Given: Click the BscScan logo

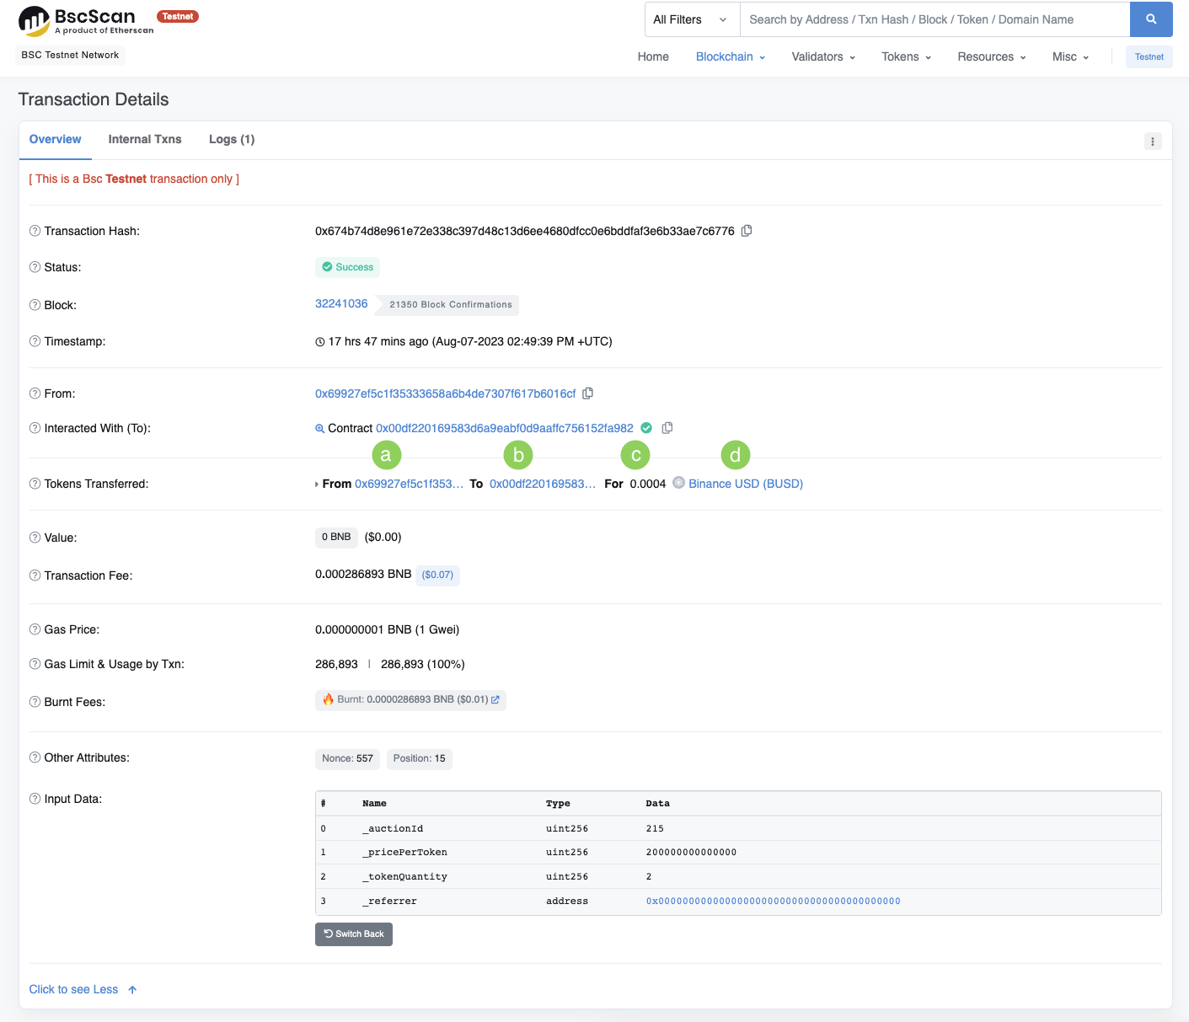Looking at the screenshot, I should (x=86, y=21).
